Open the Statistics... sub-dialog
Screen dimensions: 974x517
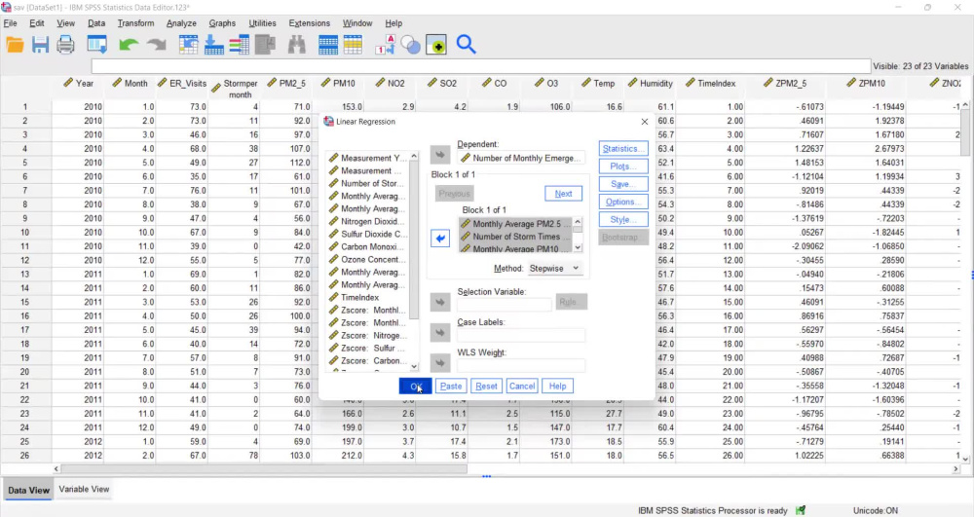(x=623, y=148)
